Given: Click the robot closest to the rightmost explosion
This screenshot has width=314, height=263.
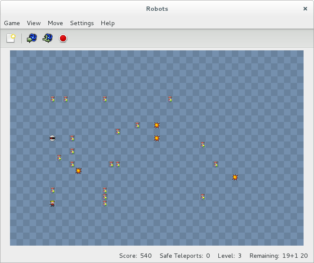Looking at the screenshot, I should pos(215,164).
